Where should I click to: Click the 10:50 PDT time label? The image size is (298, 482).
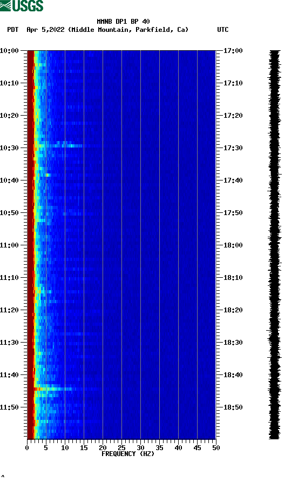tap(9, 213)
